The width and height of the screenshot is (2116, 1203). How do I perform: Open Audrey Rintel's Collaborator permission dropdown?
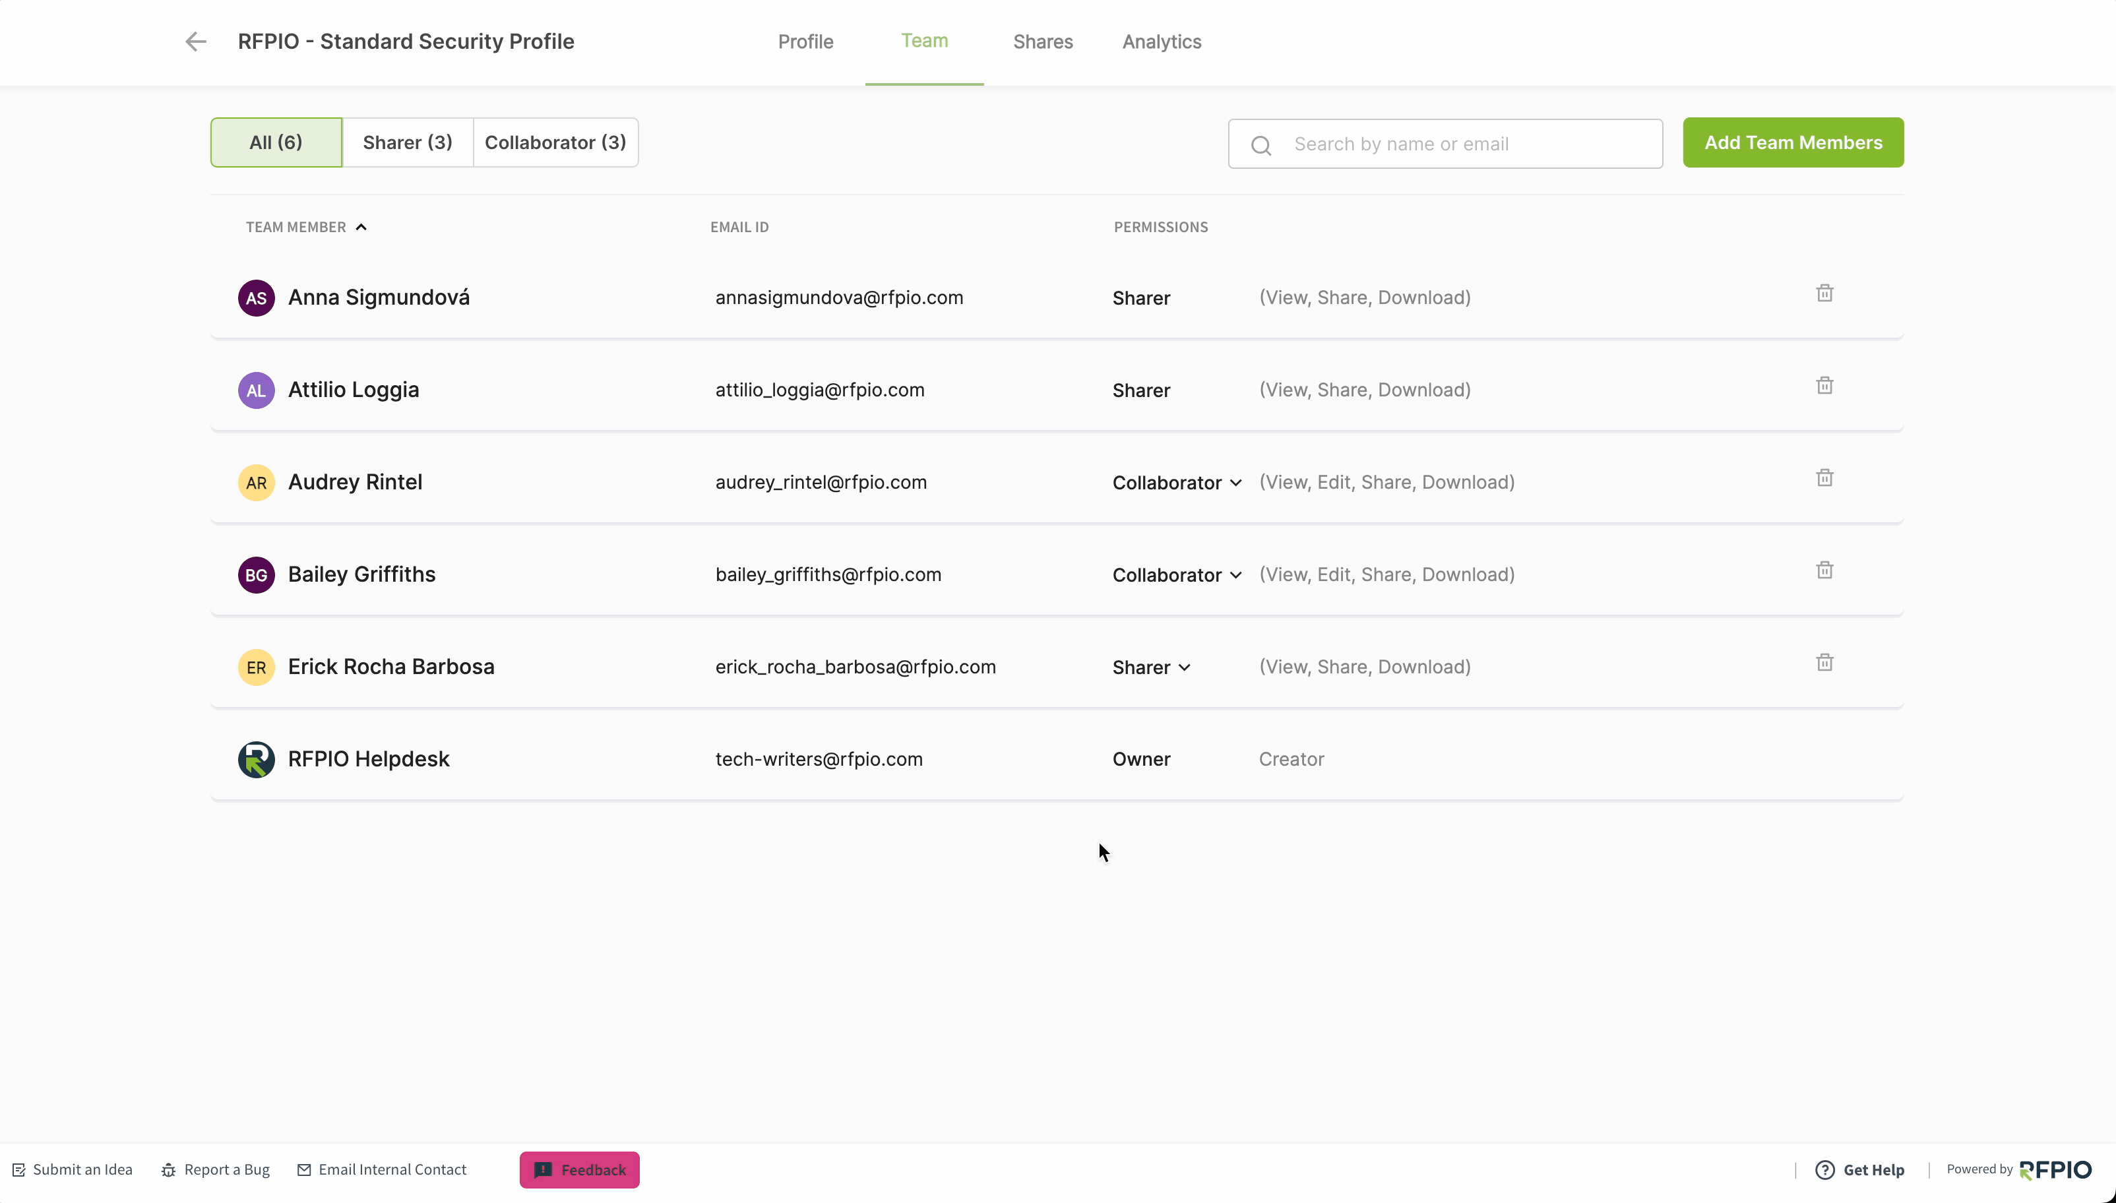pos(1177,483)
